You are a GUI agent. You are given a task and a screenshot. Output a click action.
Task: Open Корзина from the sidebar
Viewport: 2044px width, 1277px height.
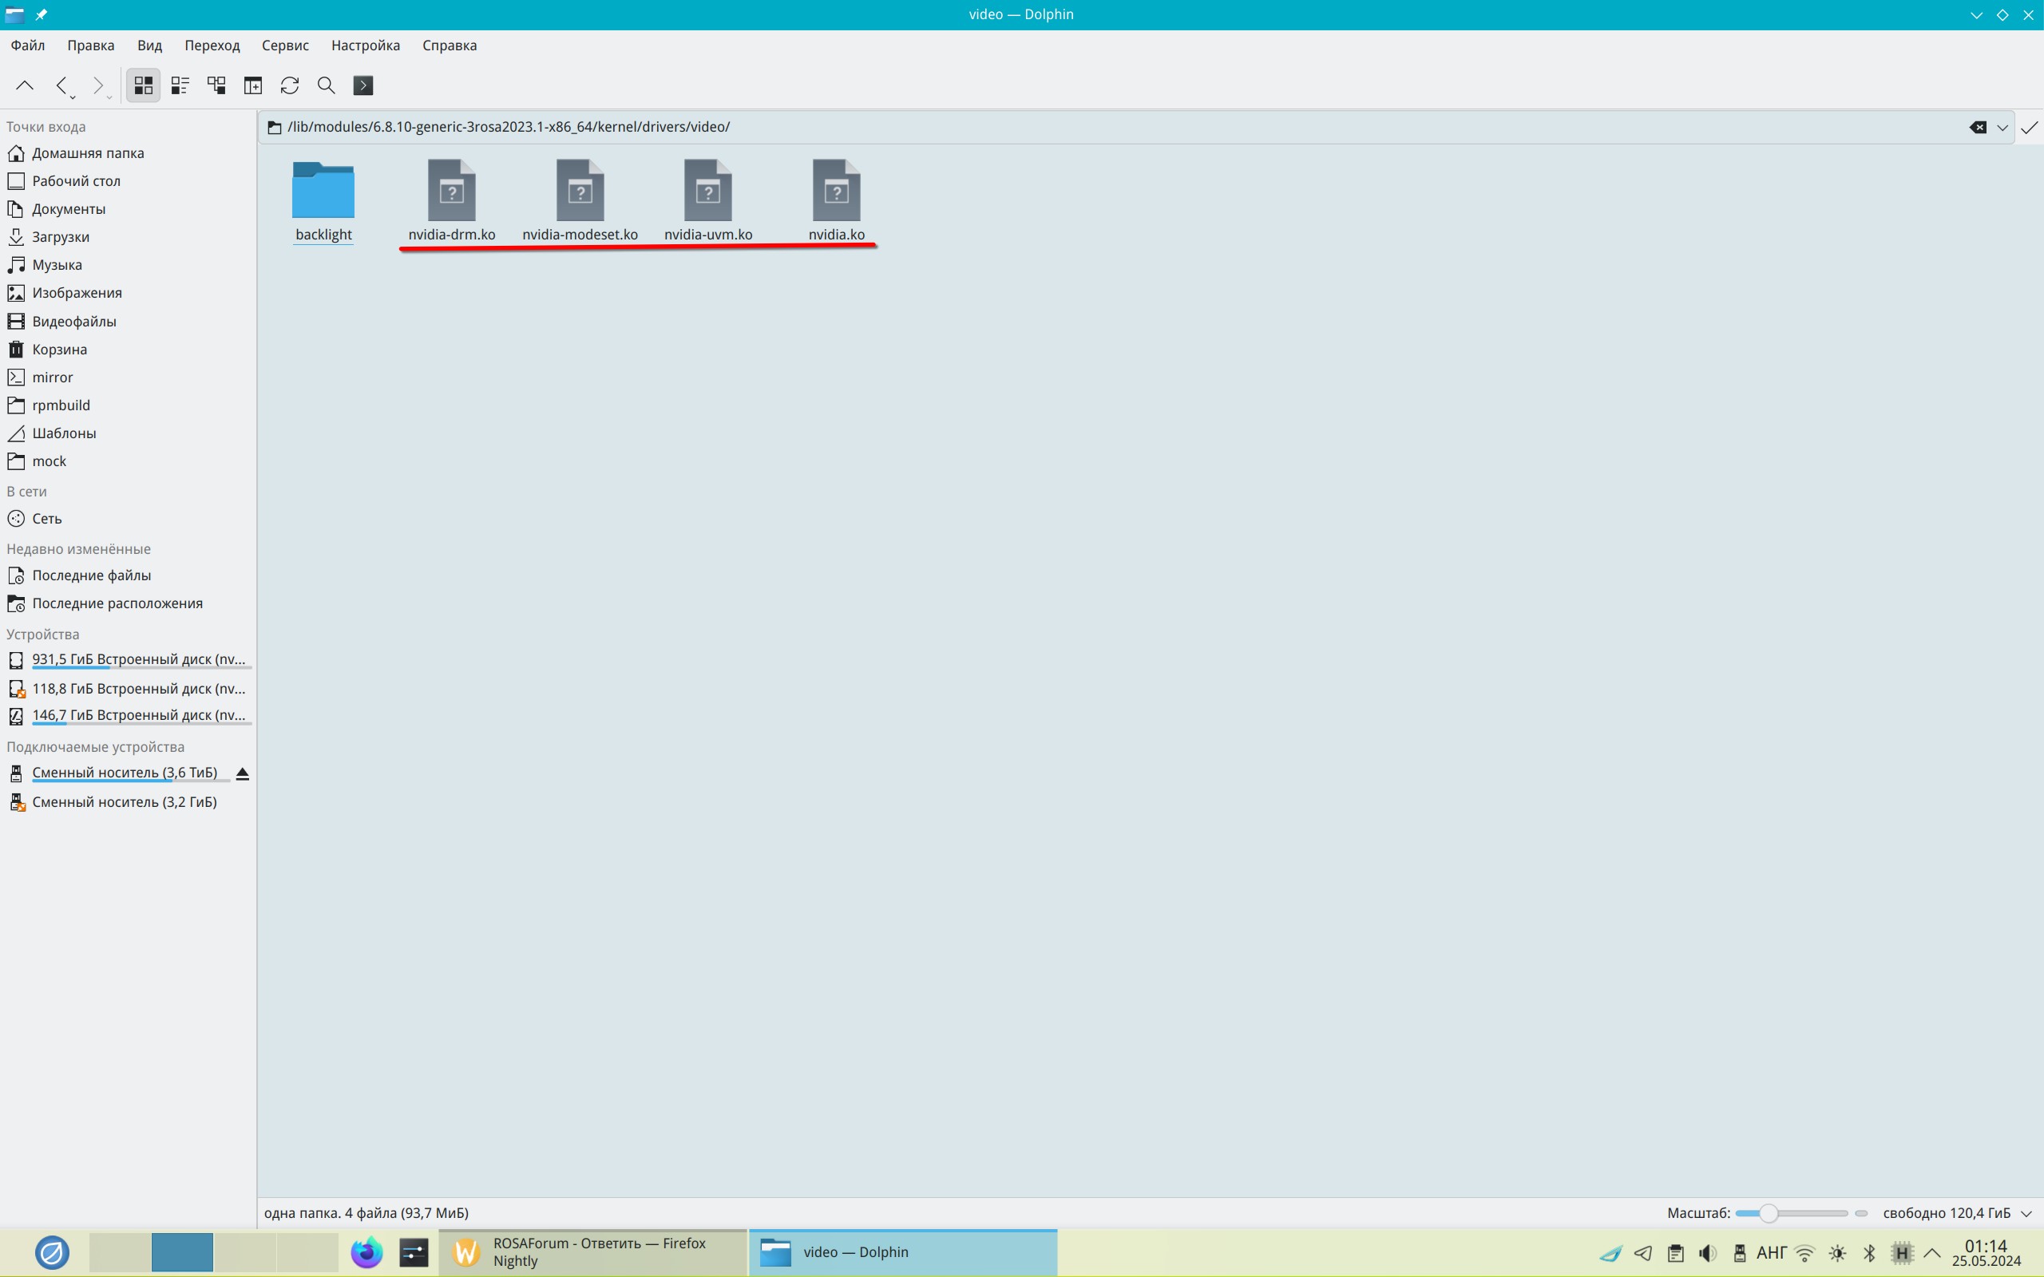coord(59,350)
